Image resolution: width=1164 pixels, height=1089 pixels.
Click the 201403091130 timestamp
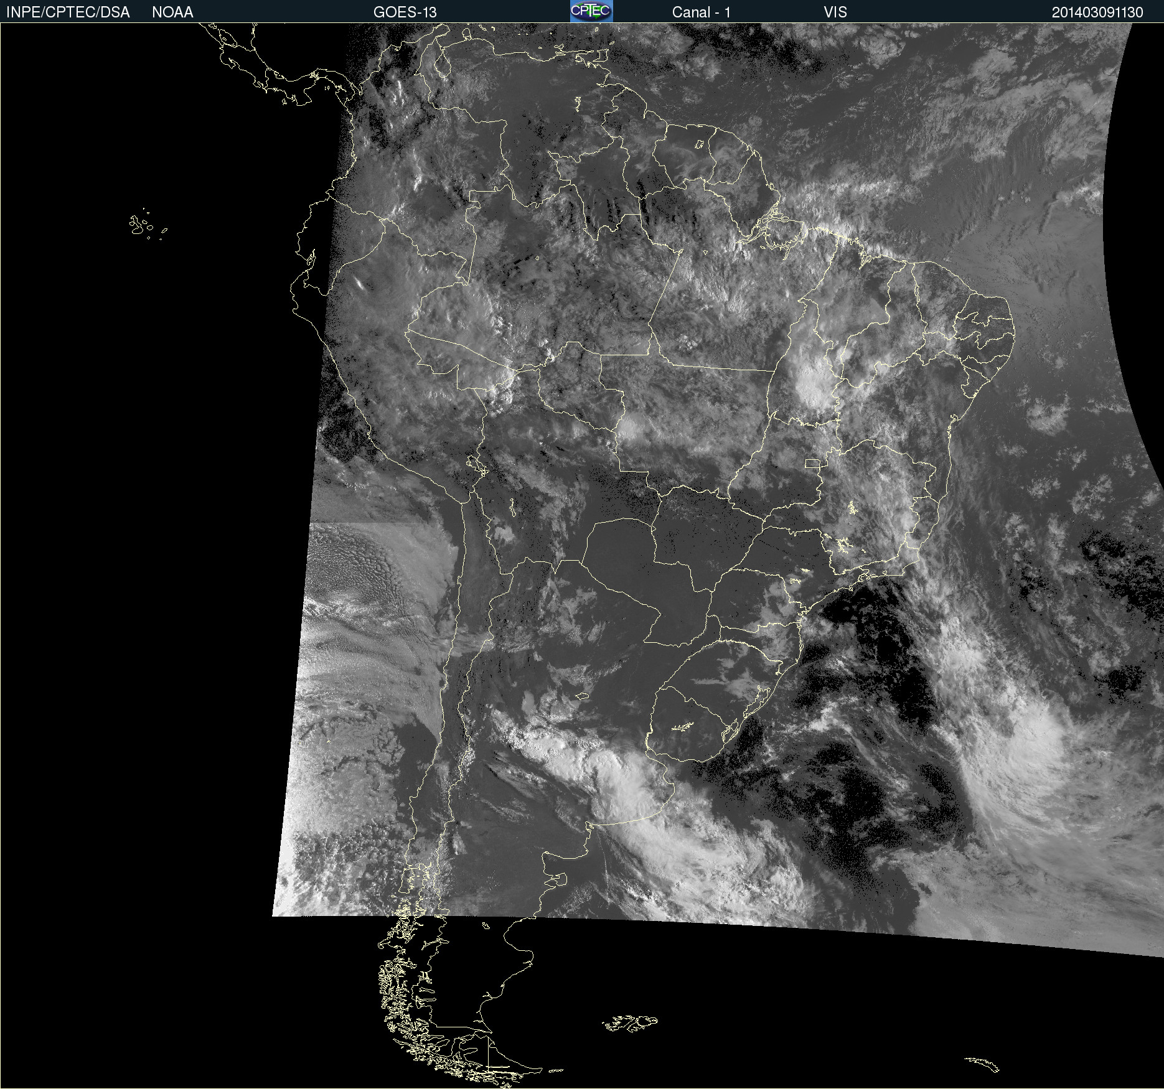point(1097,12)
